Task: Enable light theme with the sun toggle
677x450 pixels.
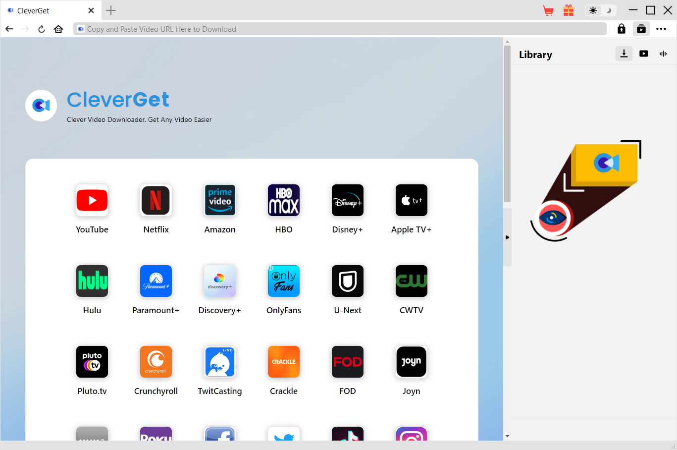Action: point(593,10)
